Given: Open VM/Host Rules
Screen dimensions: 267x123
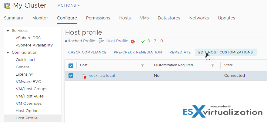Looking at the screenshot, I should (30, 96).
